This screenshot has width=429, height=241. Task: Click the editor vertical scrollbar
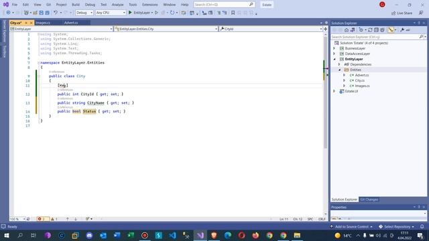click(x=326, y=93)
